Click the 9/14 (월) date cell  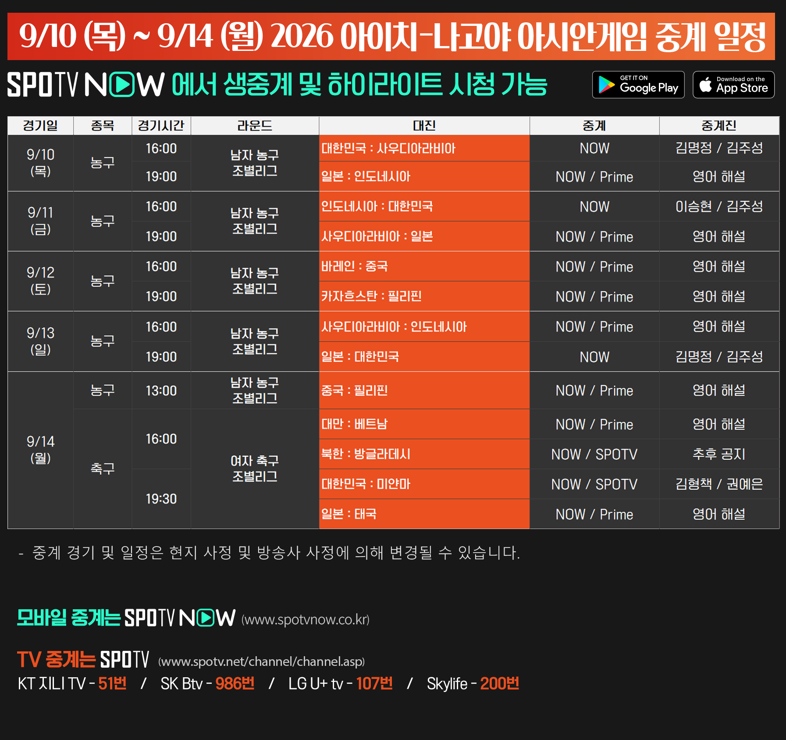(40, 450)
